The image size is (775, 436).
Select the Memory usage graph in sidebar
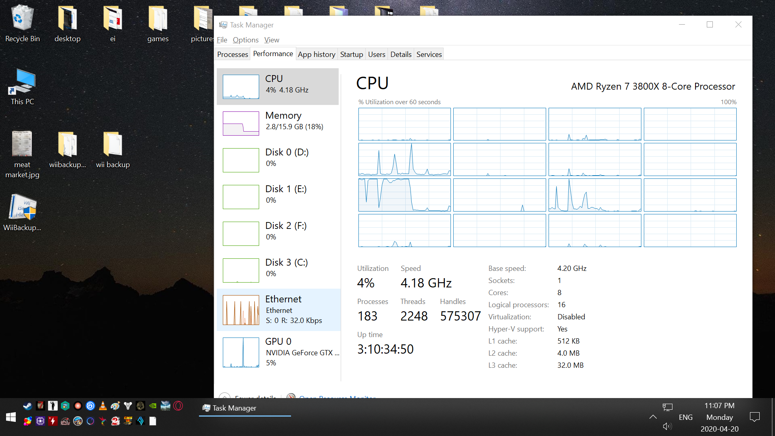pyautogui.click(x=241, y=123)
